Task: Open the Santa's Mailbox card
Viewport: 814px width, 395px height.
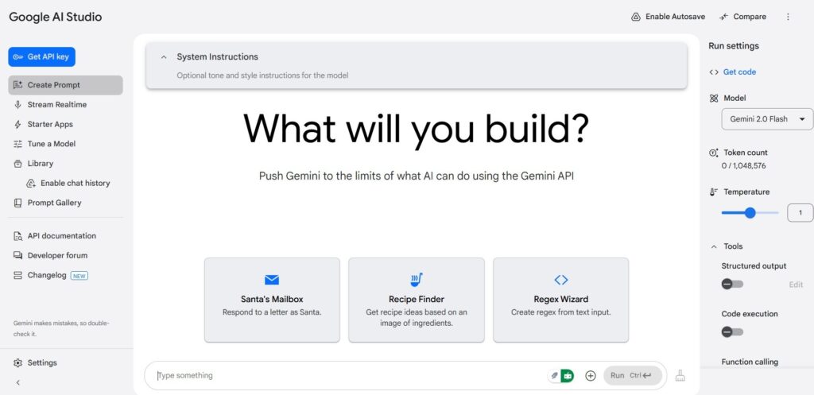Action: click(272, 300)
